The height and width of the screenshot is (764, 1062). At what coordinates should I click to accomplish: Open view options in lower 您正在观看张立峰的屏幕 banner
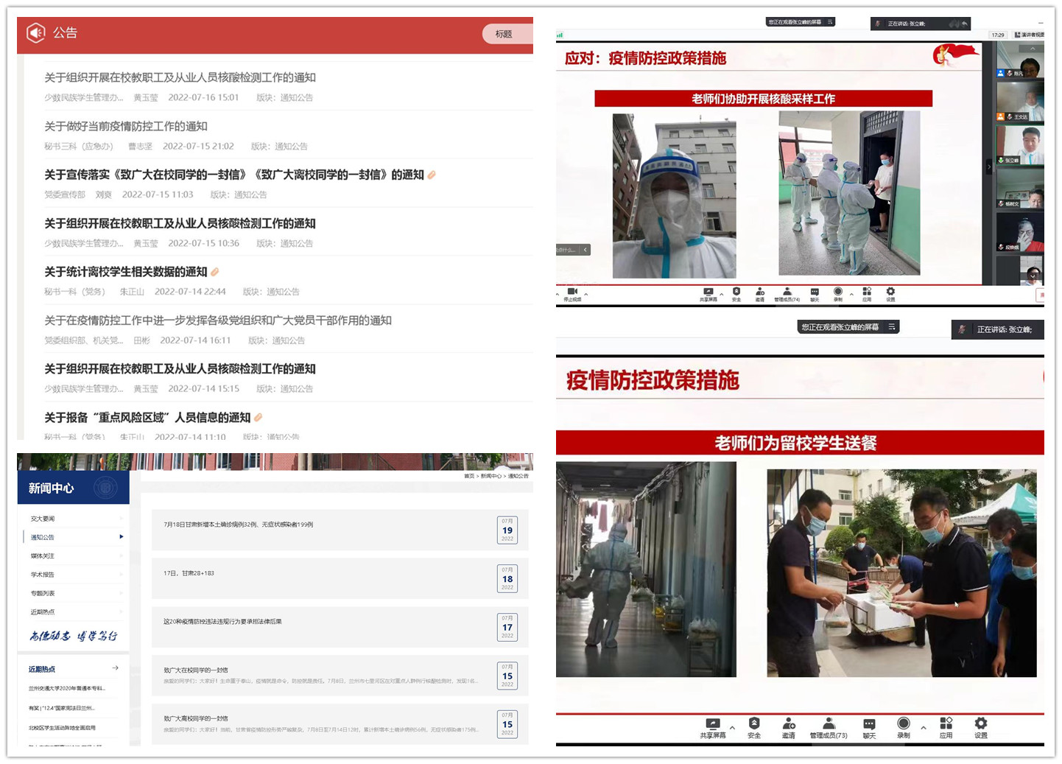(892, 327)
